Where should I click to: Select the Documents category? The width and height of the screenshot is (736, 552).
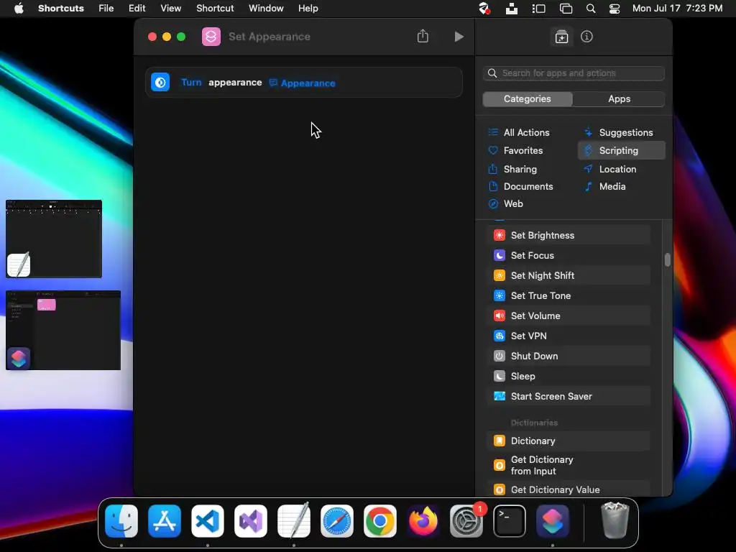(520, 186)
